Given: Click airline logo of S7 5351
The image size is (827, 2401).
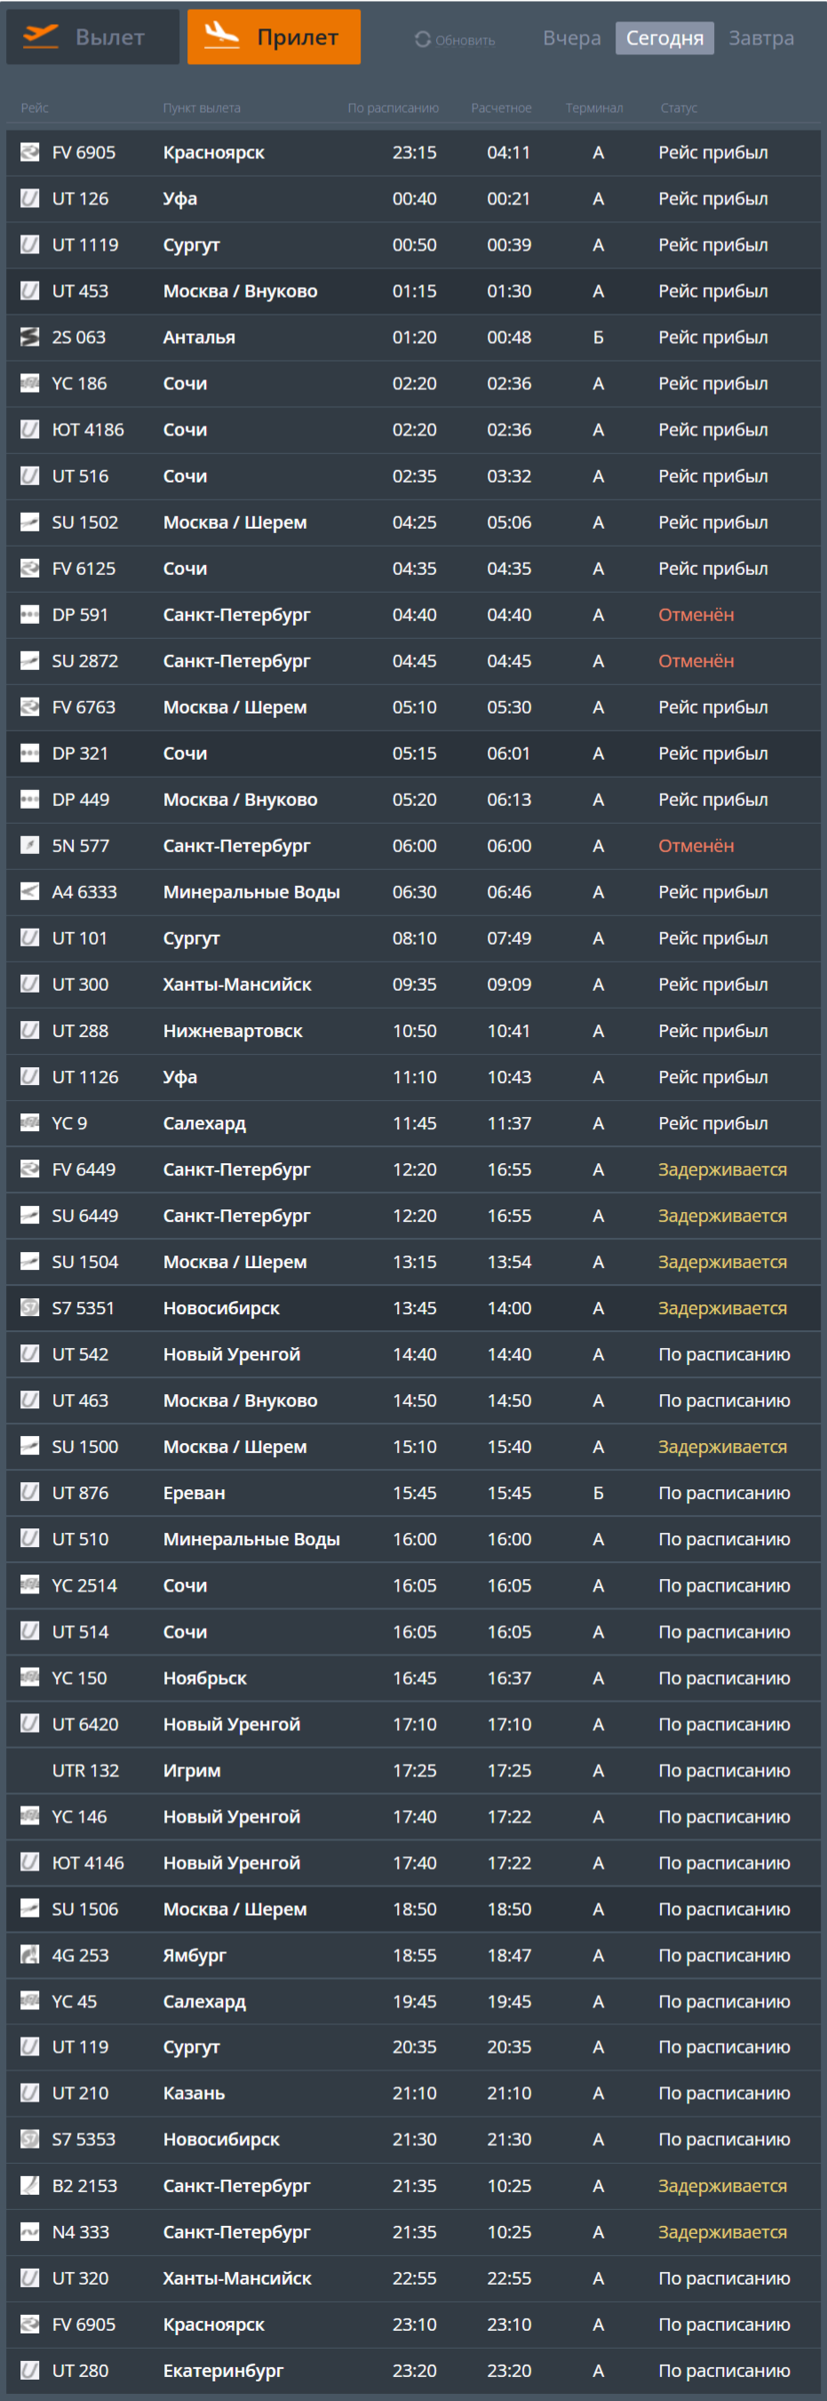Looking at the screenshot, I should 30,1308.
